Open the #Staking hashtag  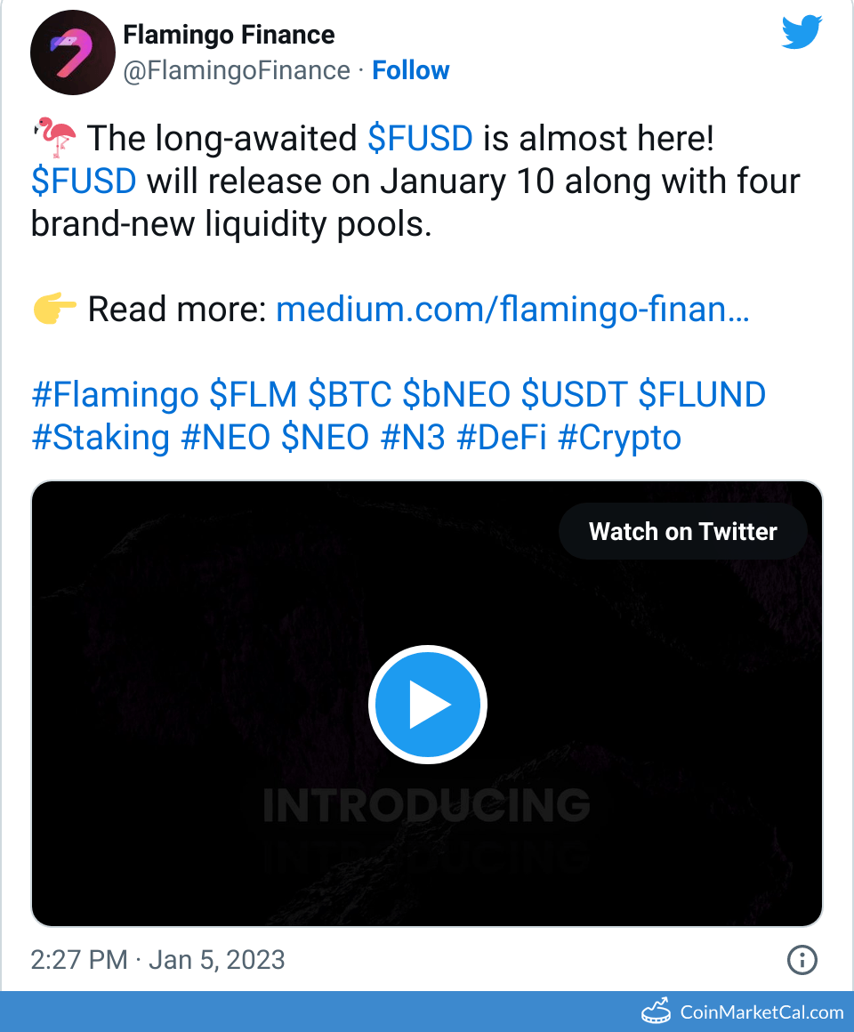tap(101, 437)
